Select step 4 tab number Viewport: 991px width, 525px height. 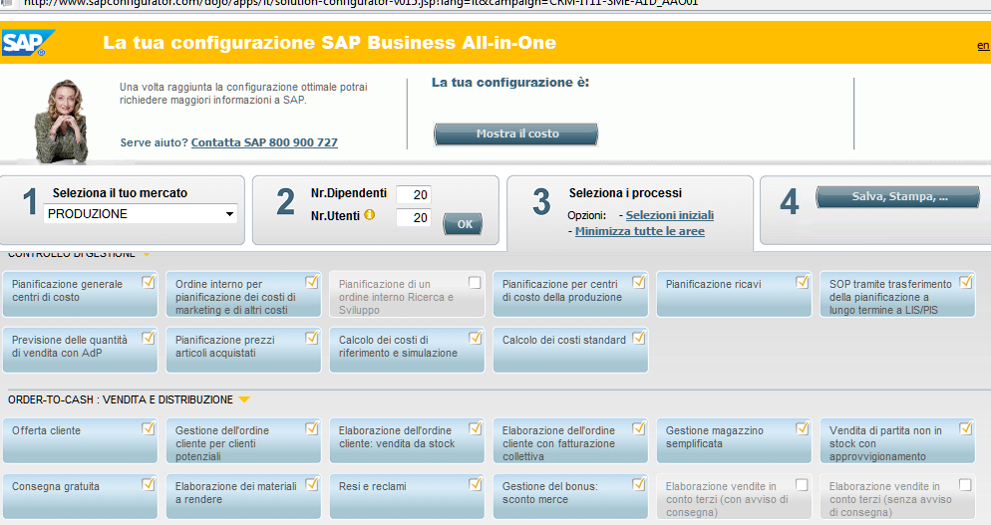point(789,201)
